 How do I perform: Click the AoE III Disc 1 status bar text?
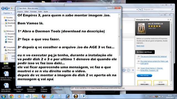click(x=98, y=88)
